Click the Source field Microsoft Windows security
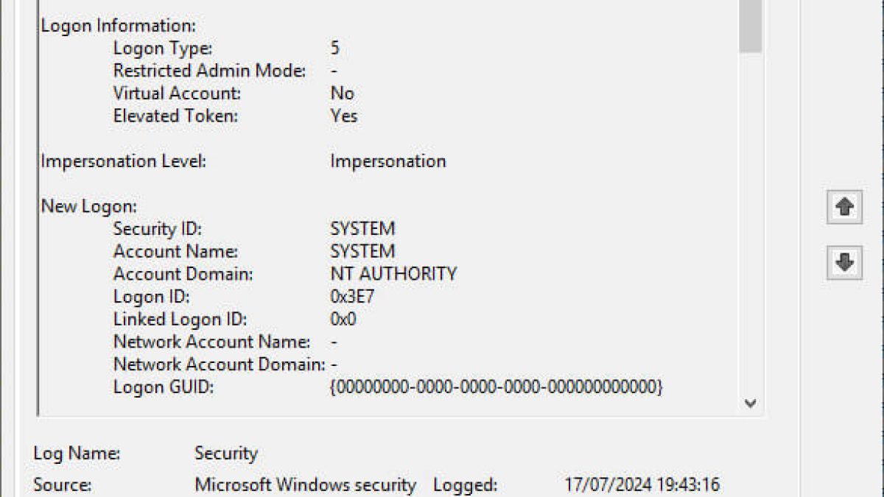The width and height of the screenshot is (884, 497). (x=305, y=485)
